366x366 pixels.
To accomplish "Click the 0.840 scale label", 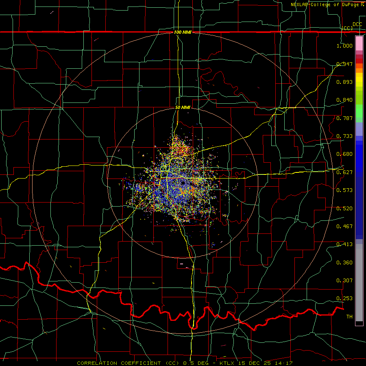I will (344, 100).
